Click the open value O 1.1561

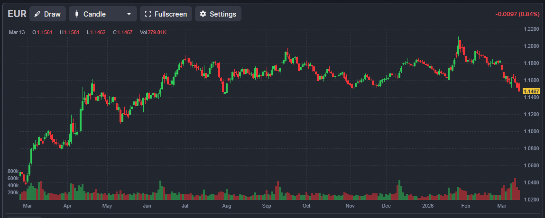click(x=42, y=32)
